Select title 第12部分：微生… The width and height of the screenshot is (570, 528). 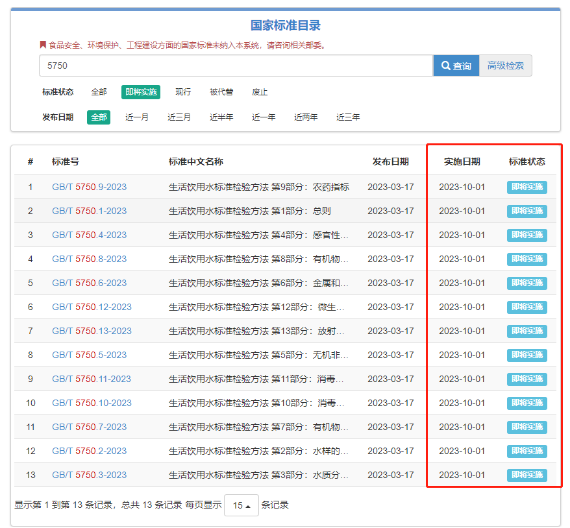308,307
